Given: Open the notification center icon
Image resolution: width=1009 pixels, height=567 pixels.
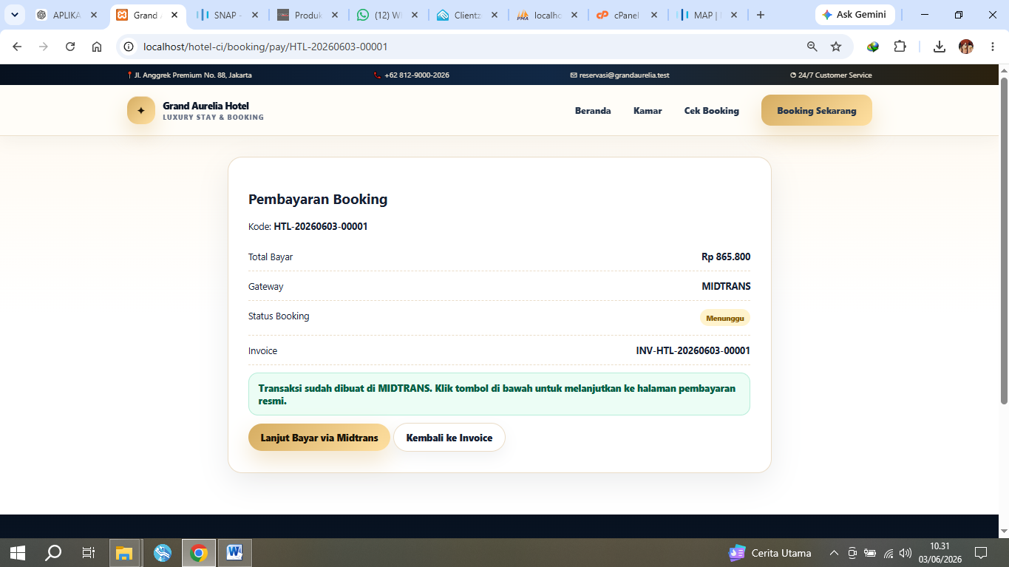Looking at the screenshot, I should pyautogui.click(x=981, y=553).
